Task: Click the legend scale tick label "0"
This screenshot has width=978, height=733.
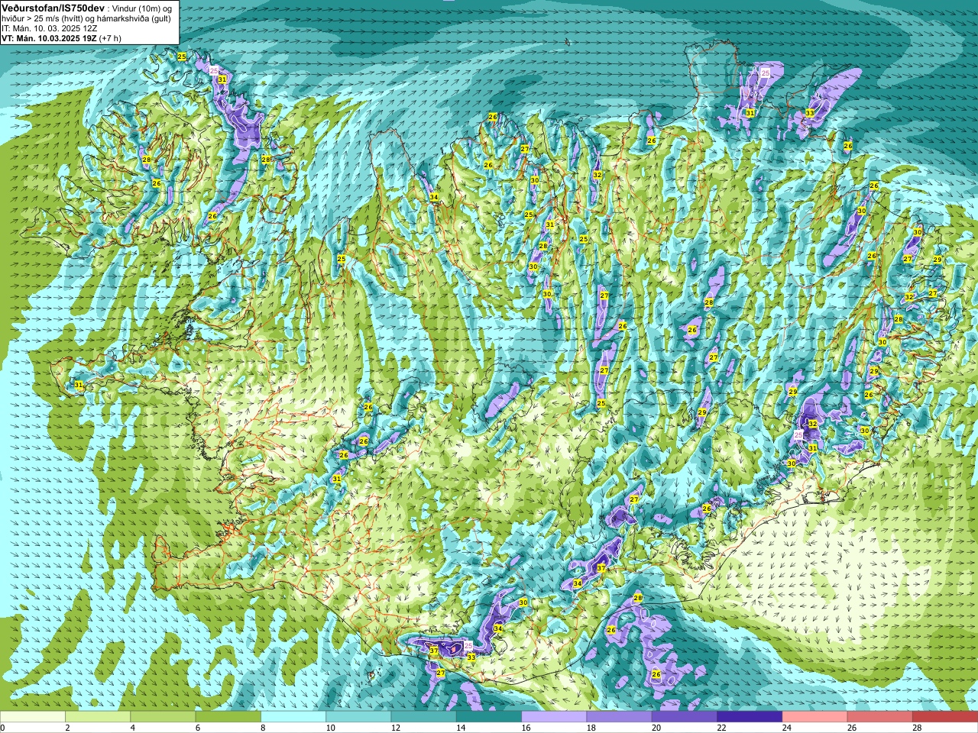Action: (x=2, y=728)
